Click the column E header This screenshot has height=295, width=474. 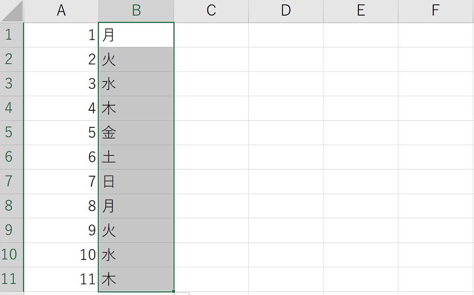point(361,11)
